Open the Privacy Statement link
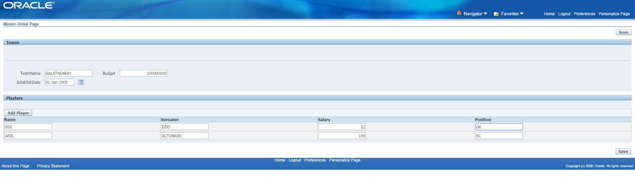 pos(53,166)
